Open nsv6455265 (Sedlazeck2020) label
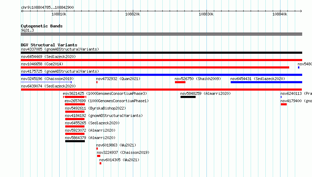Screen dimensions: 312x177 click(x=92, y=123)
